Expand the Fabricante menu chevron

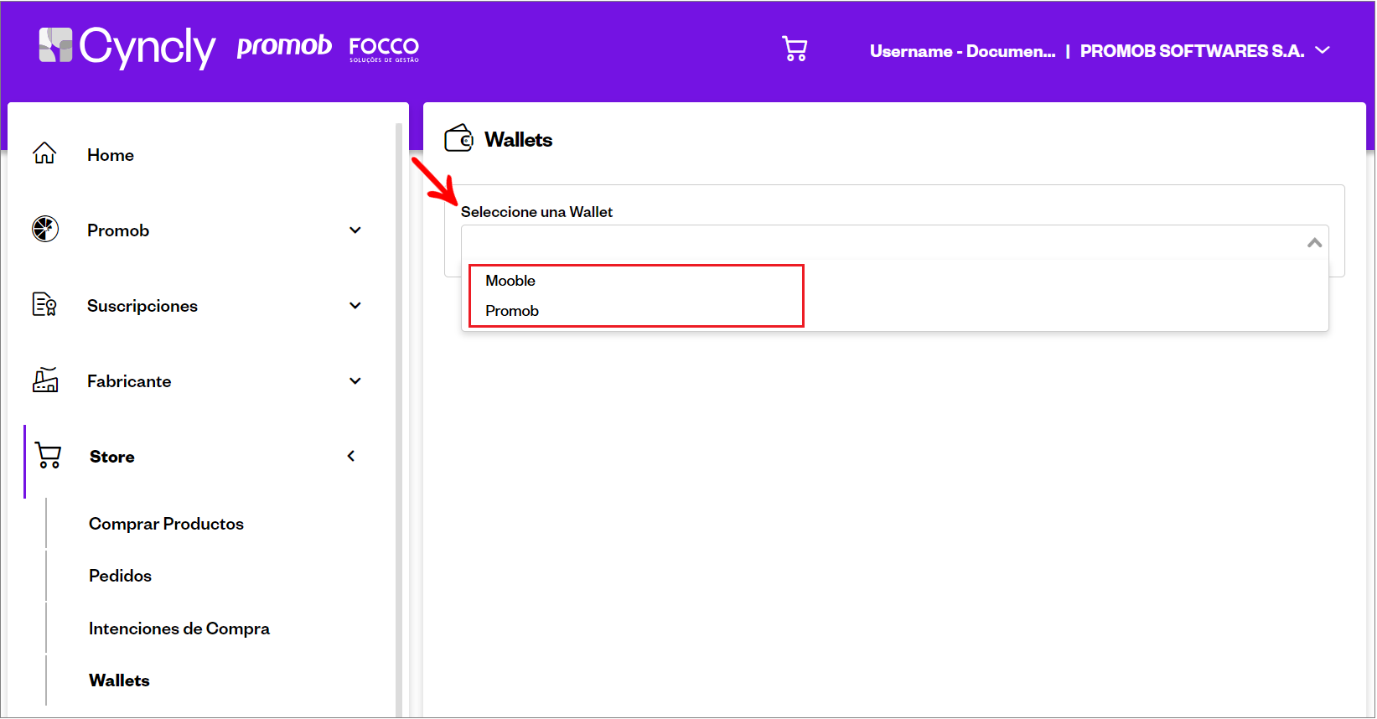(355, 381)
